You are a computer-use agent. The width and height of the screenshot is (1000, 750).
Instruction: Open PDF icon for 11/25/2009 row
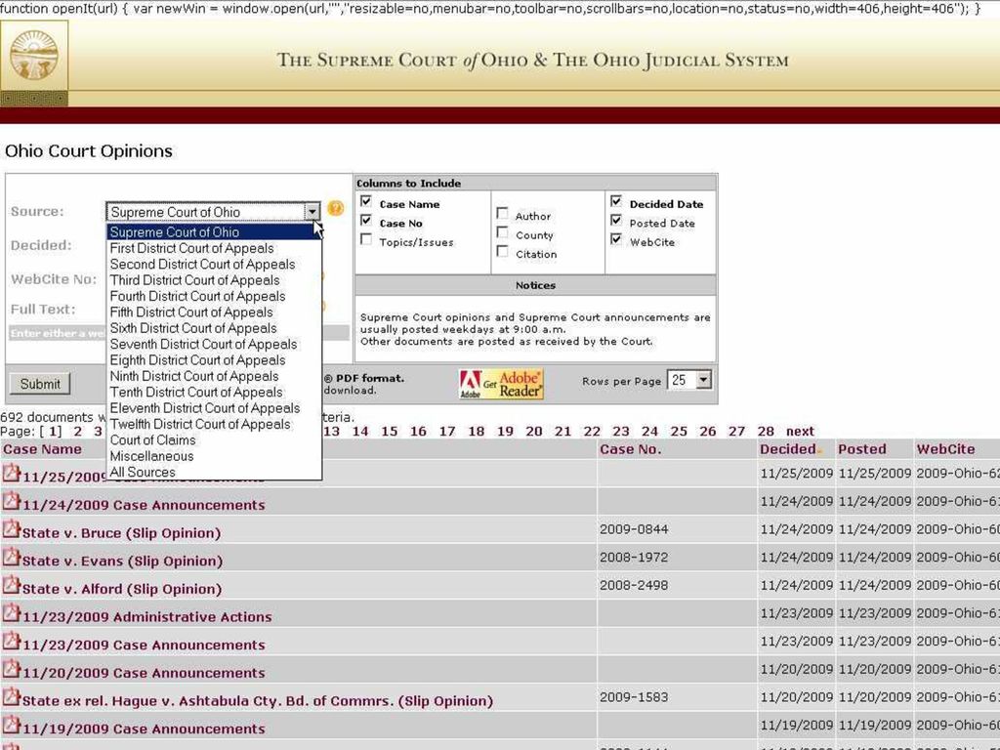[12, 474]
